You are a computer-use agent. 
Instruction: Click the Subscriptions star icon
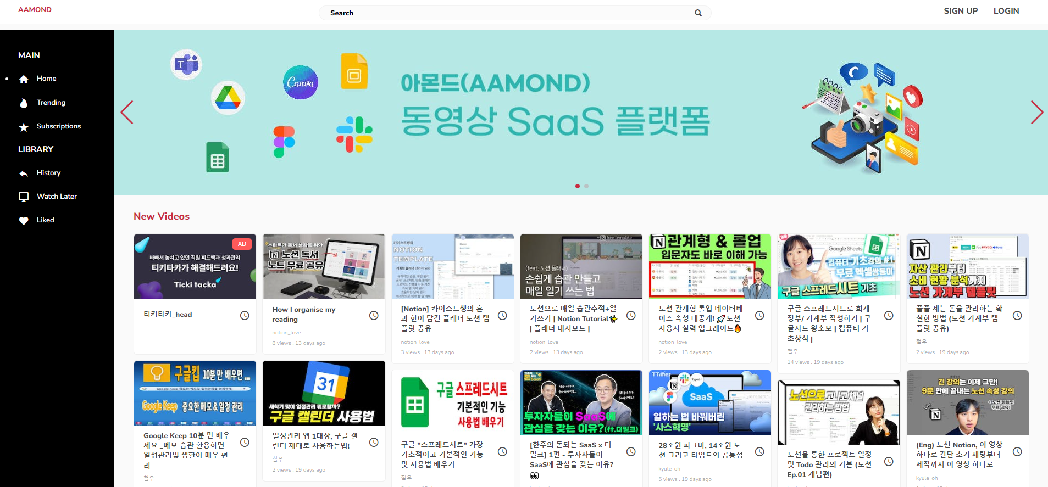point(24,127)
